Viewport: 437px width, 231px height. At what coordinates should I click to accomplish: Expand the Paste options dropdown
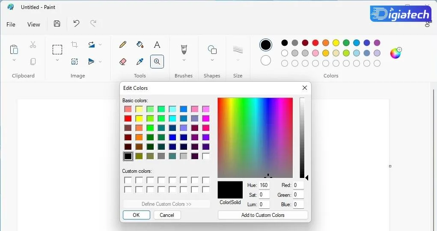coord(14,60)
